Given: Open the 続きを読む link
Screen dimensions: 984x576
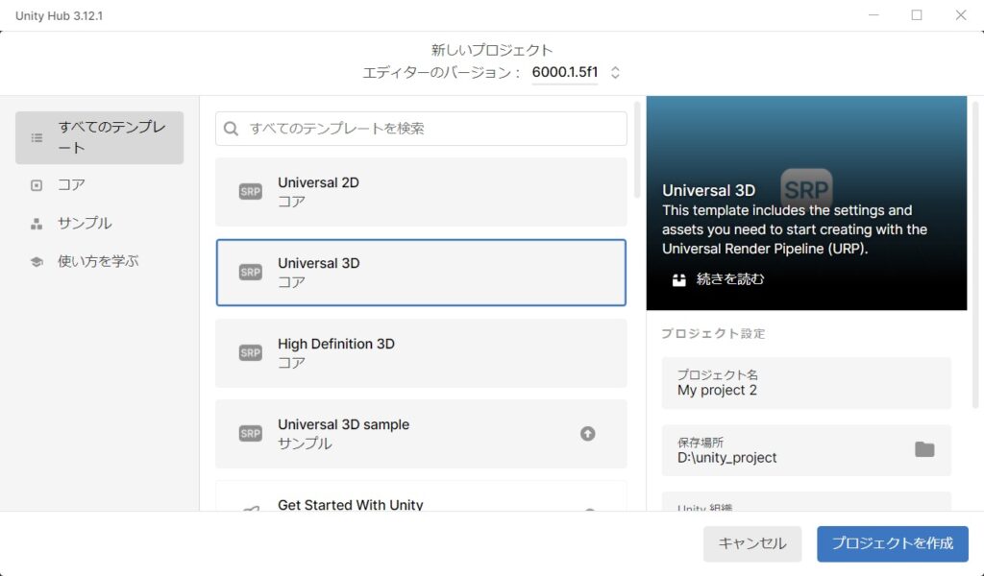Looking at the screenshot, I should pyautogui.click(x=730, y=280).
